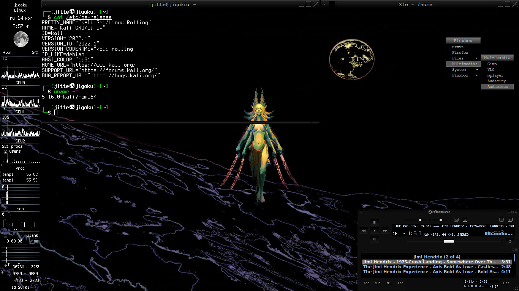Open the MISC playlist menu button

point(400,283)
